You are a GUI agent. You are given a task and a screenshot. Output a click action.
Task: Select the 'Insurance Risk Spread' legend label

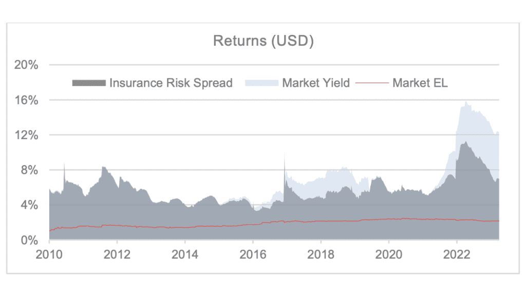171,83
